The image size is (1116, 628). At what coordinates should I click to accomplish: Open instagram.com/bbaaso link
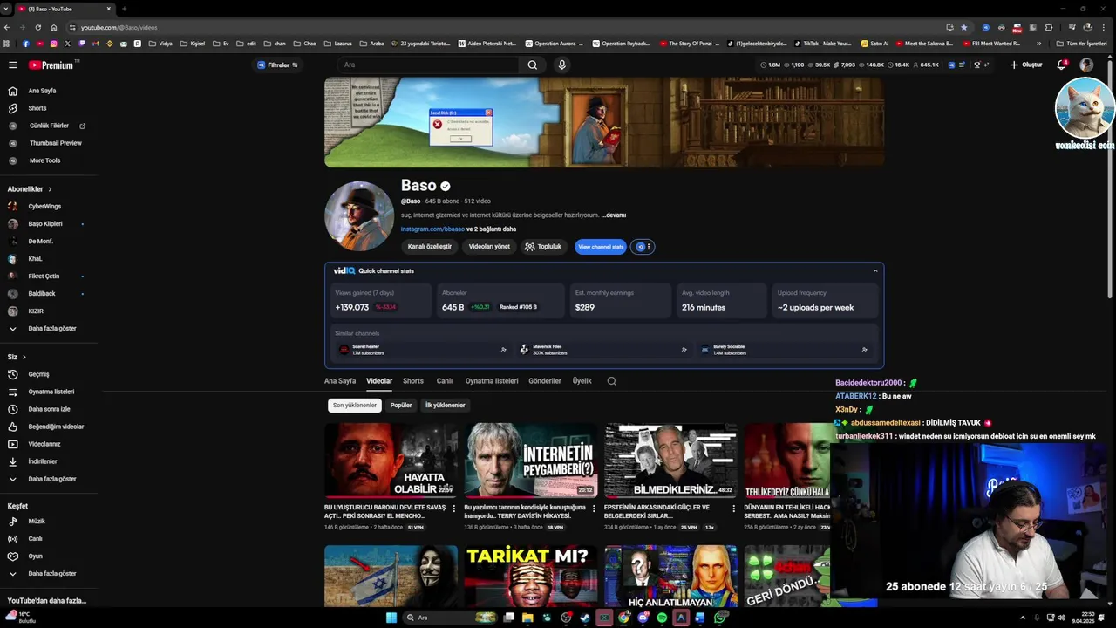[x=432, y=229]
